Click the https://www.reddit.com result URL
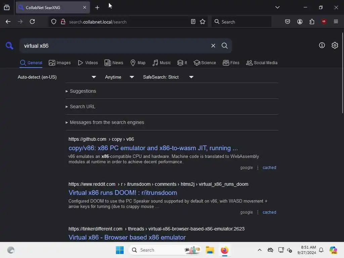The image size is (344, 258). pos(158,184)
